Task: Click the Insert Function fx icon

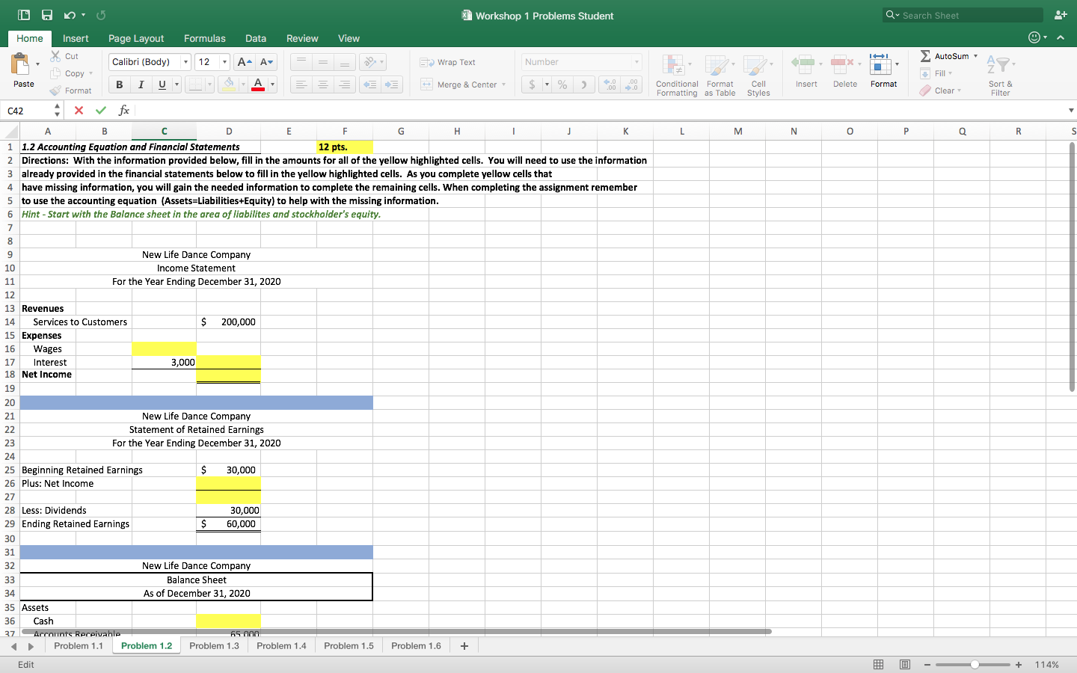Action: coord(123,110)
